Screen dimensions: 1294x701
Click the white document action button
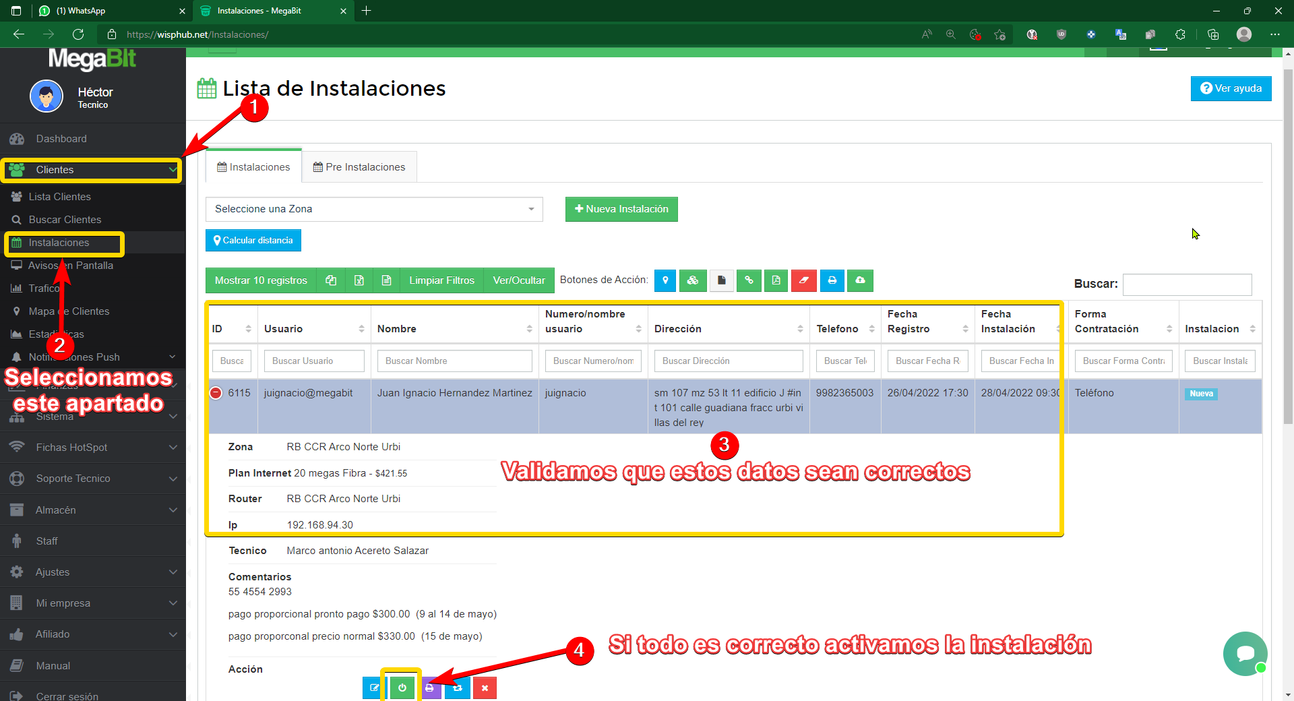pos(722,280)
